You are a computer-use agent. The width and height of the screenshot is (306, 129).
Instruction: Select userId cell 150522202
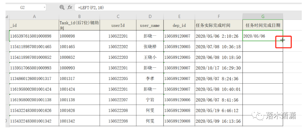[118, 46]
